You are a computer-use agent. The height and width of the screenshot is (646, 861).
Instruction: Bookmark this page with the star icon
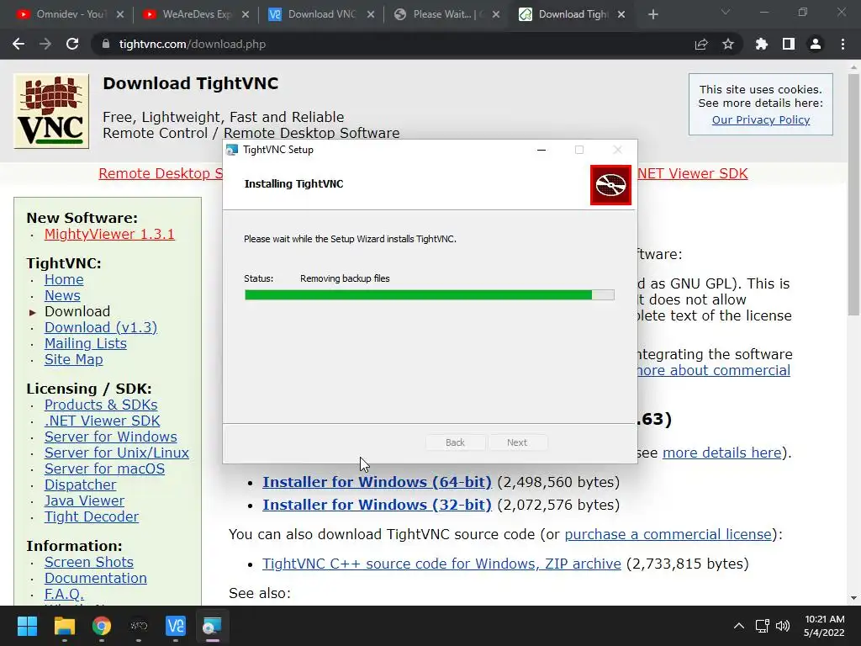click(728, 44)
